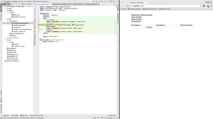213x119 pixels.
Task: Click the Debug bug icon in IDE toolbar
Action: pyautogui.click(x=96, y=1)
